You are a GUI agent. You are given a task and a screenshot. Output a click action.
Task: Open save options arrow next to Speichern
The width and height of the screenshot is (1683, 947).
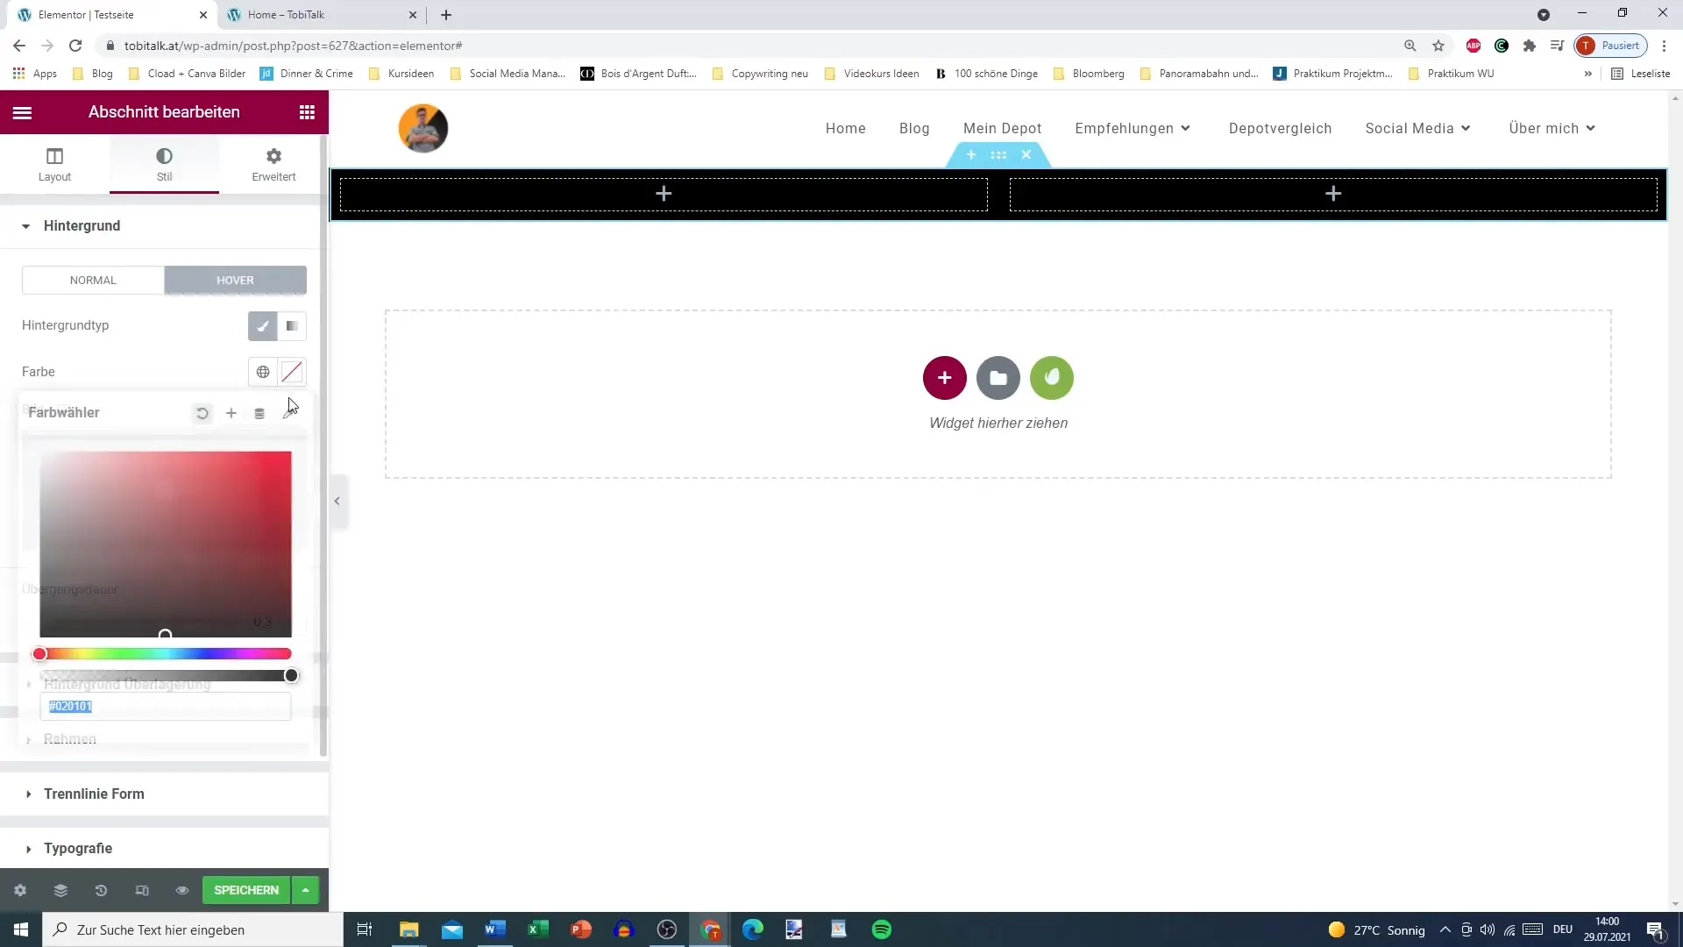point(305,890)
